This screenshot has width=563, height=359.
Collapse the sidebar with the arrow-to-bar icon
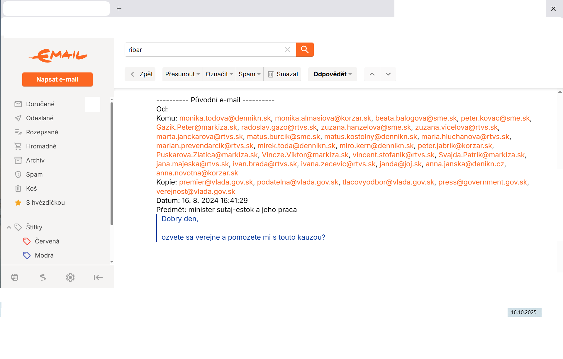(98, 277)
